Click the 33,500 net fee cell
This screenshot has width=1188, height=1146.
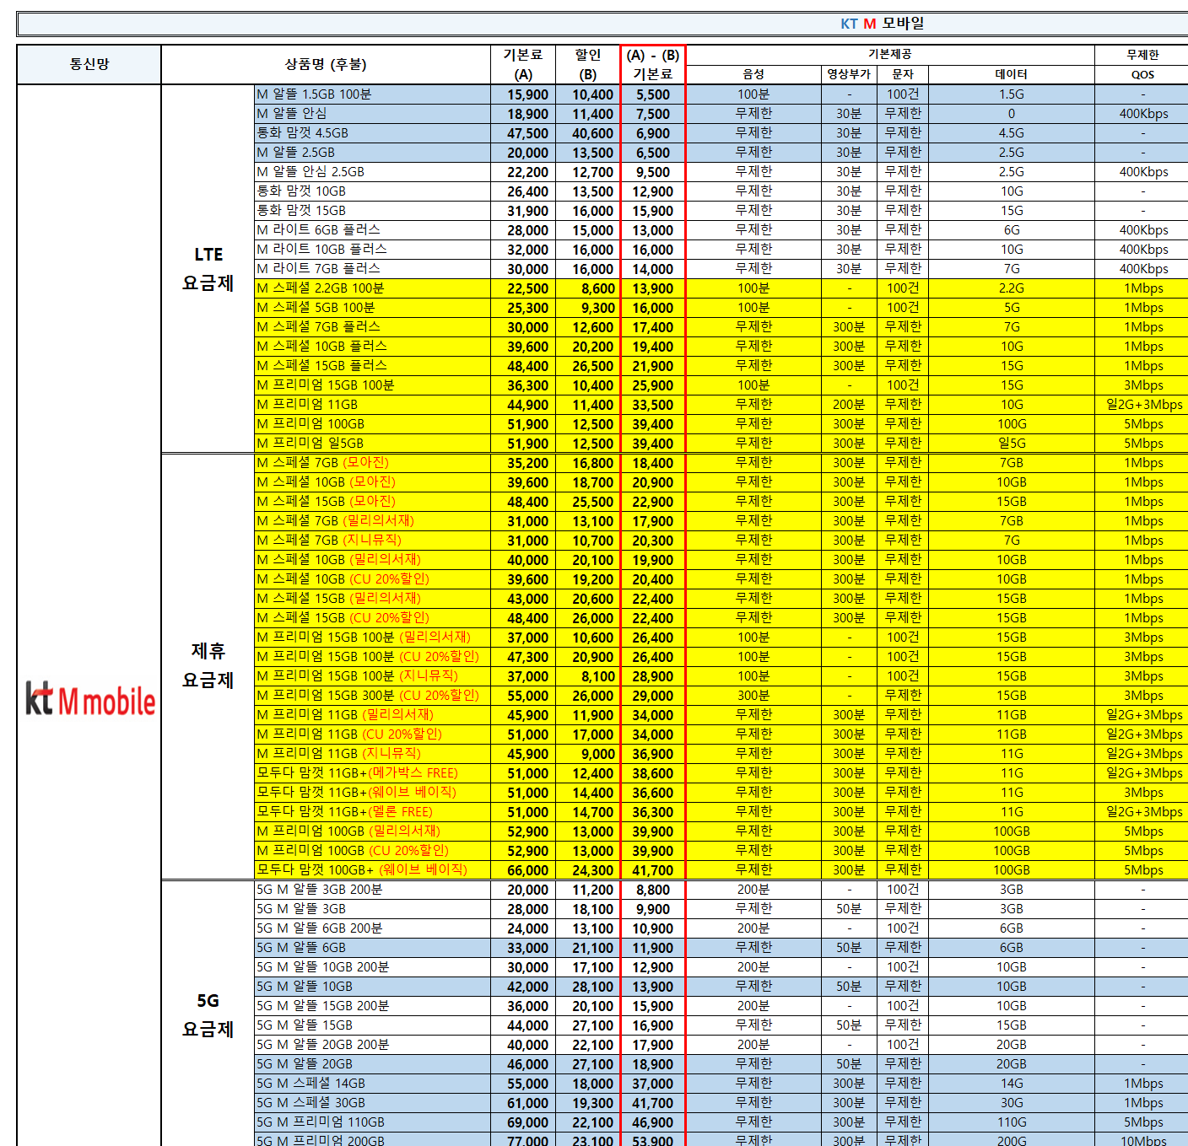click(x=653, y=405)
